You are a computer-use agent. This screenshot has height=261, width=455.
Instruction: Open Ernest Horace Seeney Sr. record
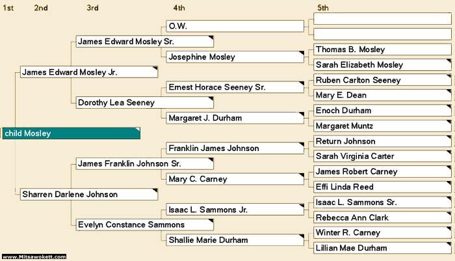click(x=235, y=87)
